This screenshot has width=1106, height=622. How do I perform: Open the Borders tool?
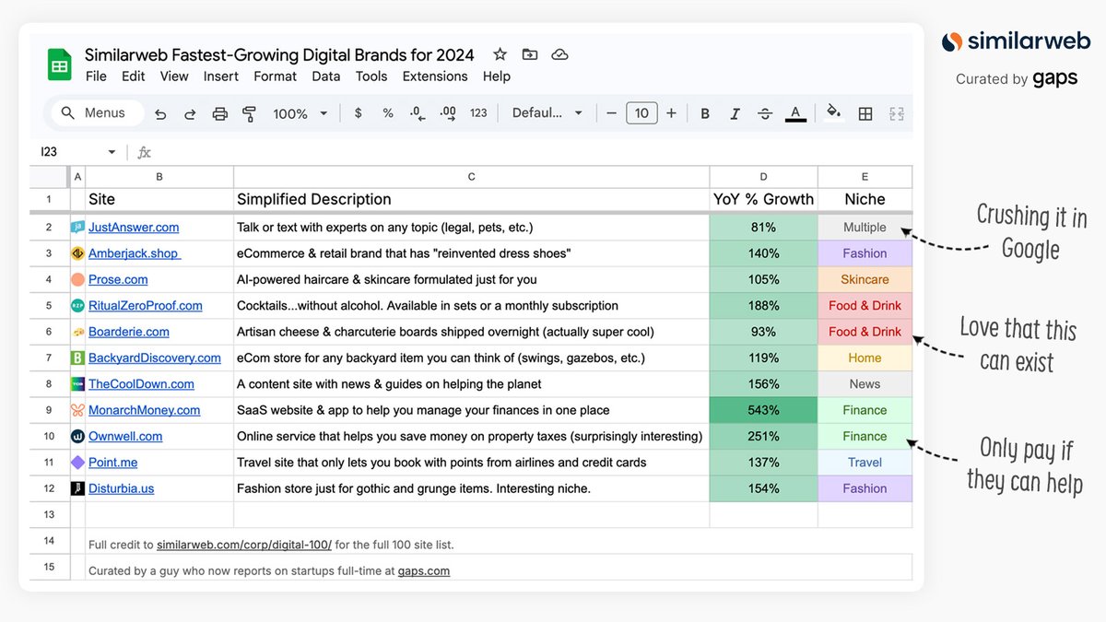[x=865, y=113]
